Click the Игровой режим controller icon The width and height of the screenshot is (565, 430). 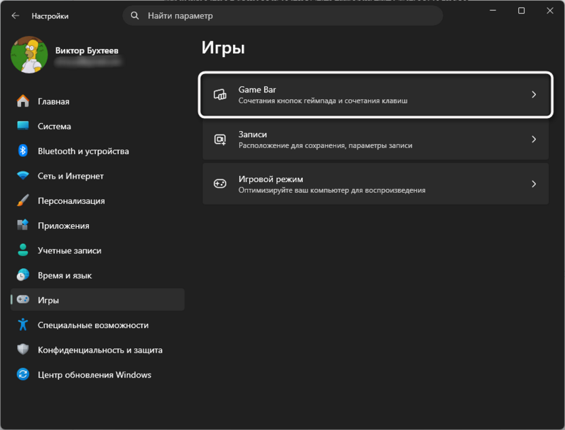tap(220, 184)
